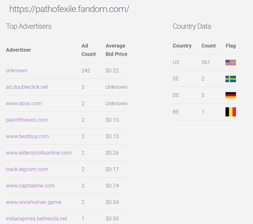Open the www.capitalone.com link
Viewport: 253px width, 224px height.
point(30,186)
